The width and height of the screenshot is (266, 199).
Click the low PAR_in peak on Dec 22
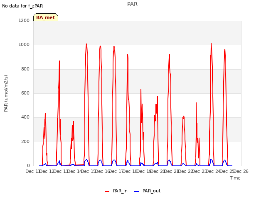tap(184, 116)
